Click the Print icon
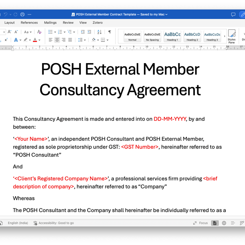This screenshot has height=245, width=245. point(22,15)
